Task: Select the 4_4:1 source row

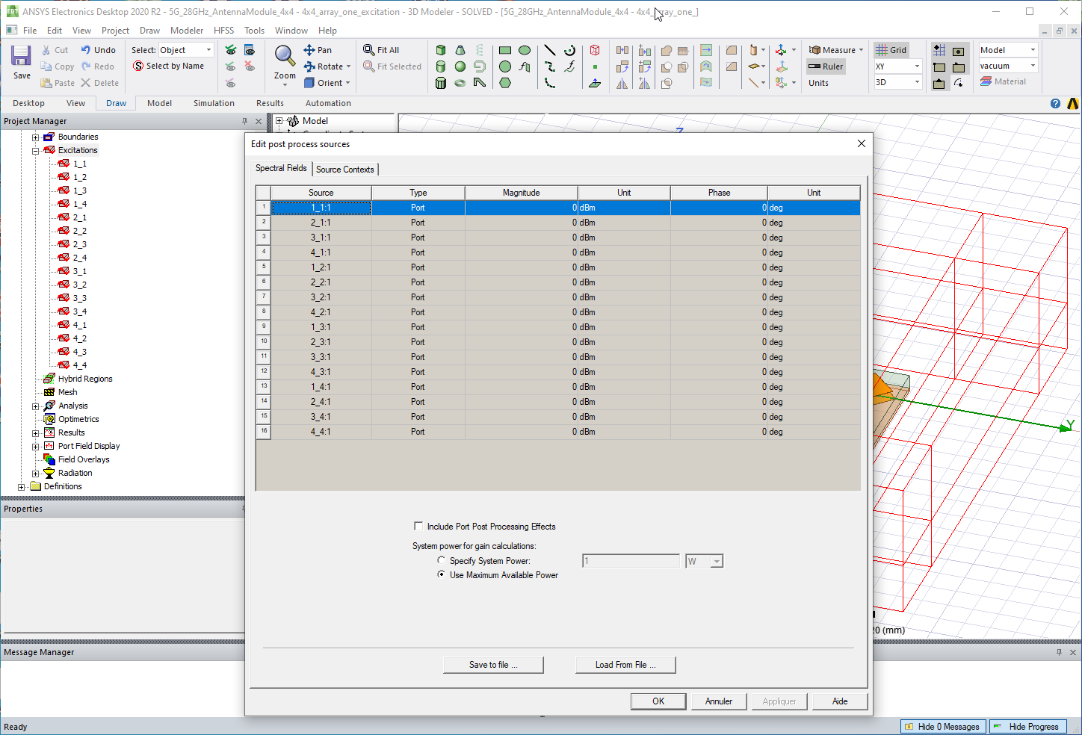Action: [x=557, y=432]
